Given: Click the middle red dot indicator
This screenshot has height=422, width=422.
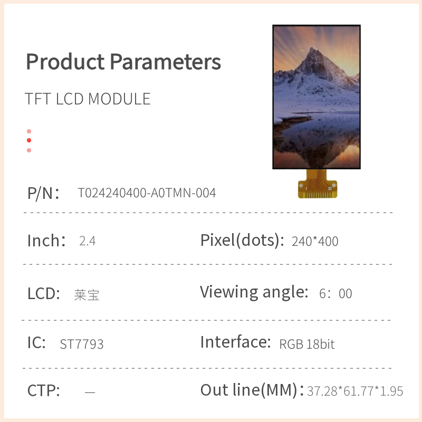Looking at the screenshot, I should click(x=29, y=140).
